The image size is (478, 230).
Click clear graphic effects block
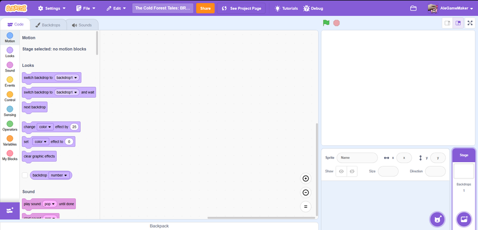point(39,156)
